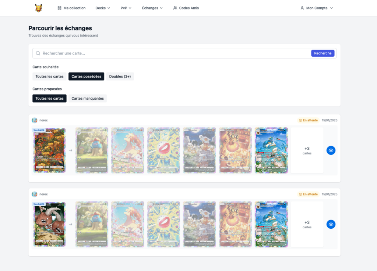Enable the Doubles (3+) filter

[x=120, y=76]
